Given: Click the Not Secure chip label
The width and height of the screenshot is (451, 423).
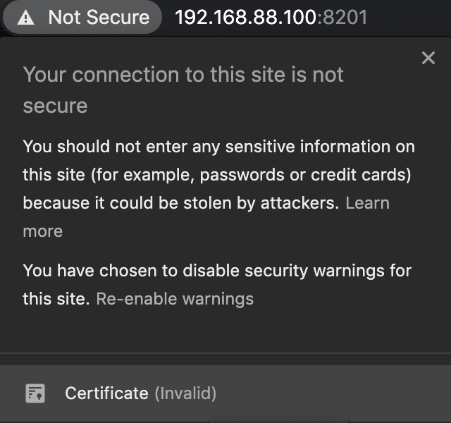Looking at the screenshot, I should pos(99,17).
